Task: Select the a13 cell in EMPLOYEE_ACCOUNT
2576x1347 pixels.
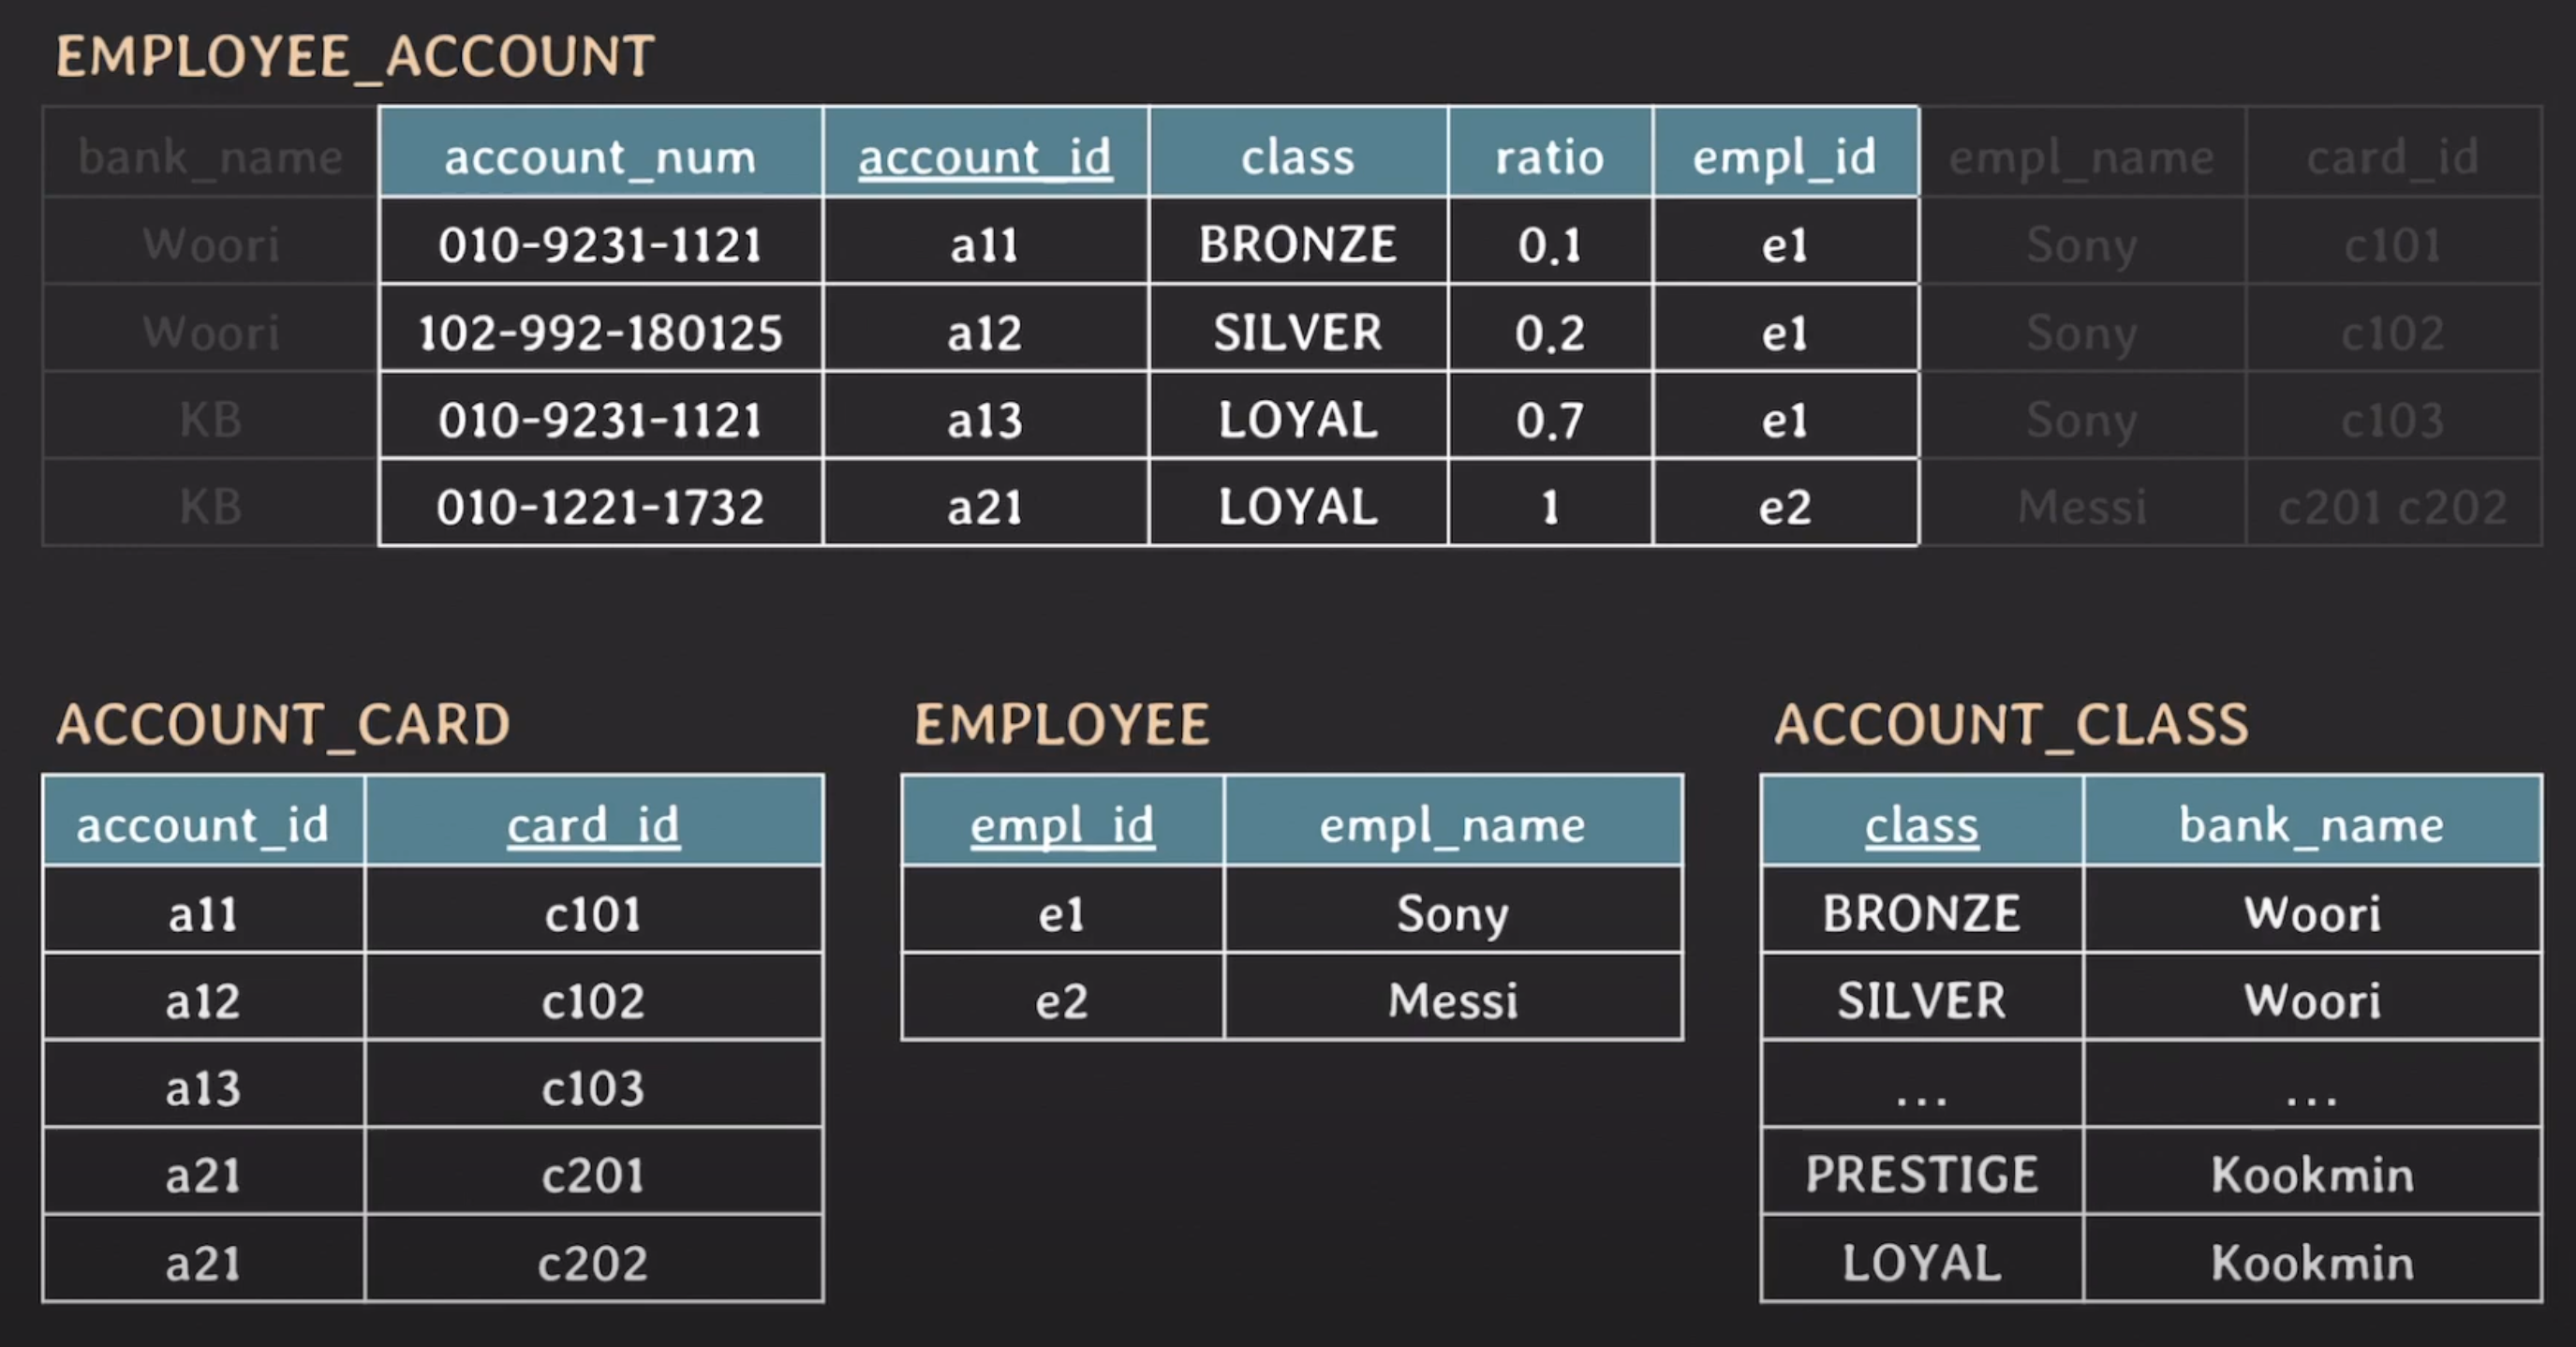Action: coord(984,420)
